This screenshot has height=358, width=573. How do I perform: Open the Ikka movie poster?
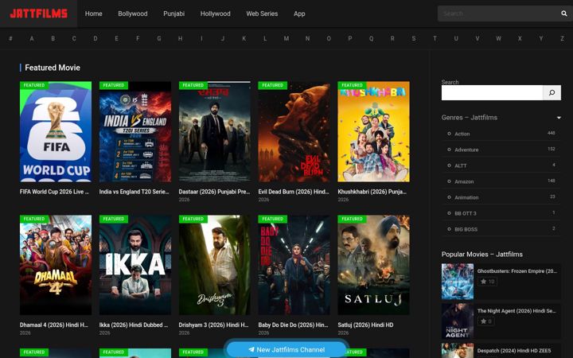pyautogui.click(x=135, y=265)
